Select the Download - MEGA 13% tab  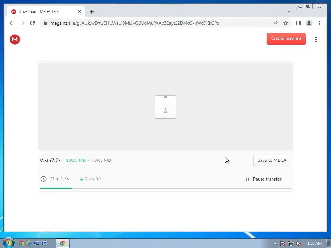click(x=46, y=12)
